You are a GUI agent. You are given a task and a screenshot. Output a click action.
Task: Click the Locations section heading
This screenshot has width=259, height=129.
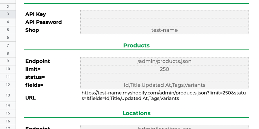point(136,113)
